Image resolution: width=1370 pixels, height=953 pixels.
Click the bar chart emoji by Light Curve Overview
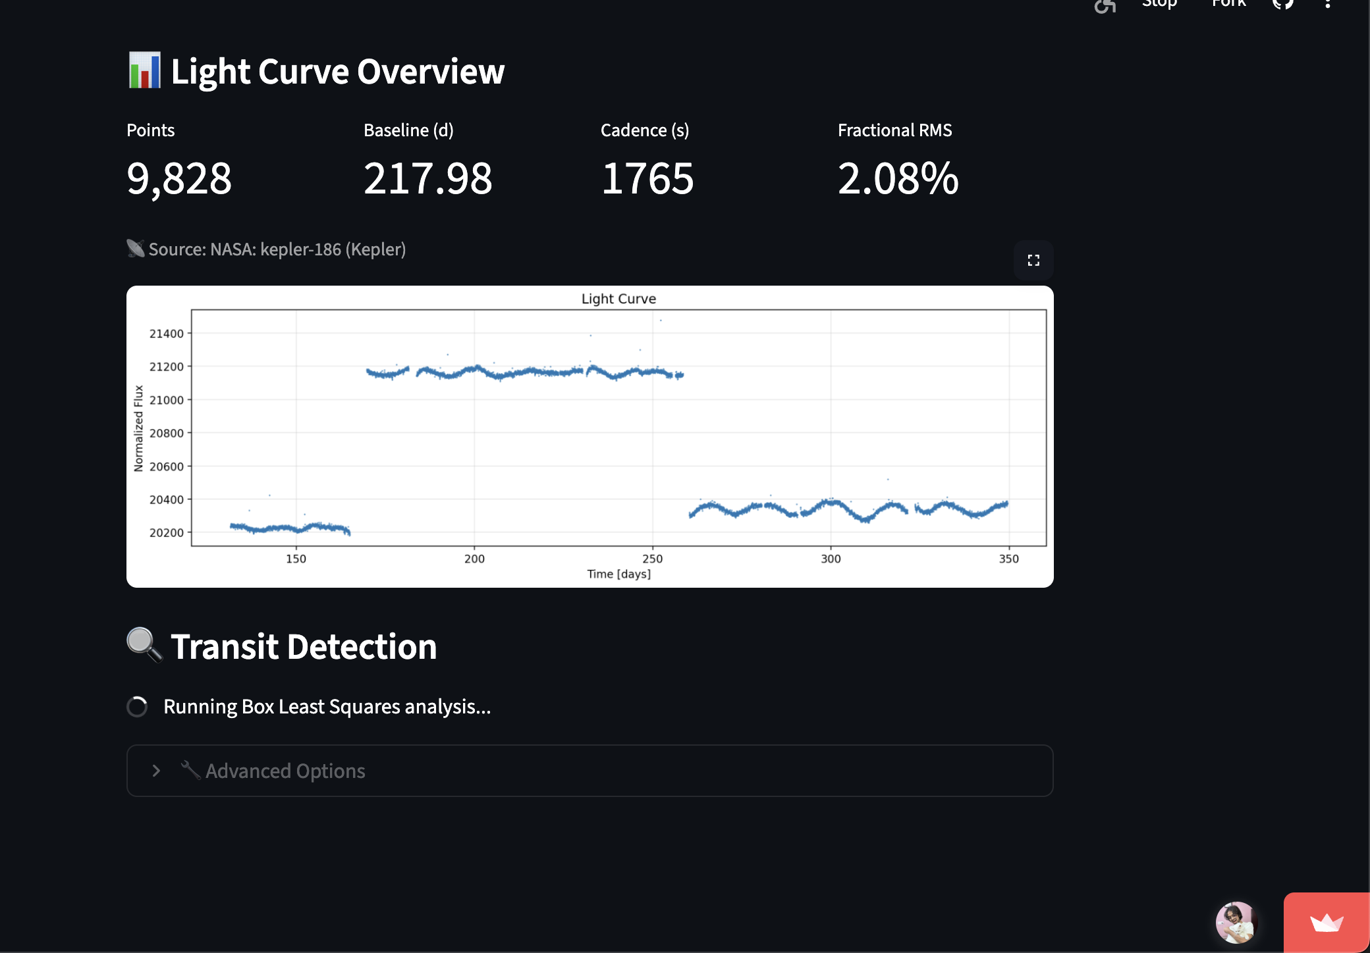click(x=144, y=70)
